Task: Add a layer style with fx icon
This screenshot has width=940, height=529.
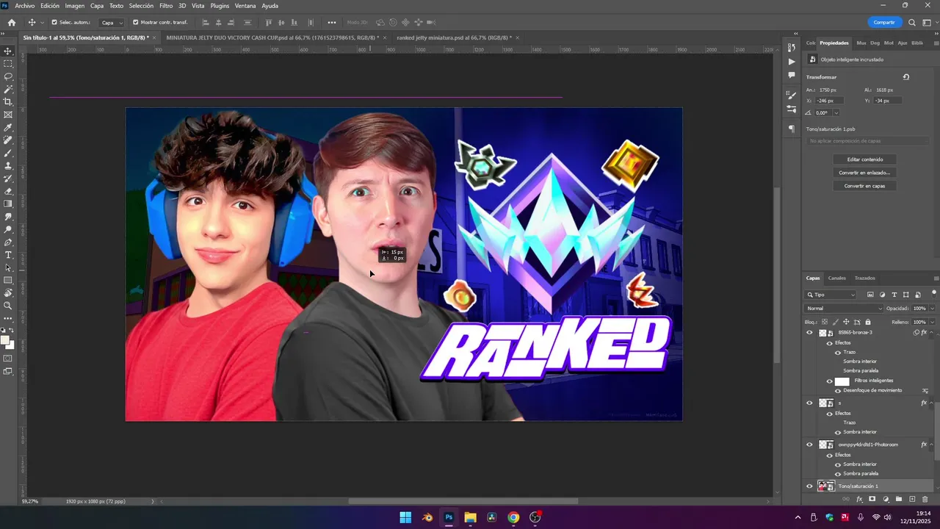Action: tap(859, 499)
